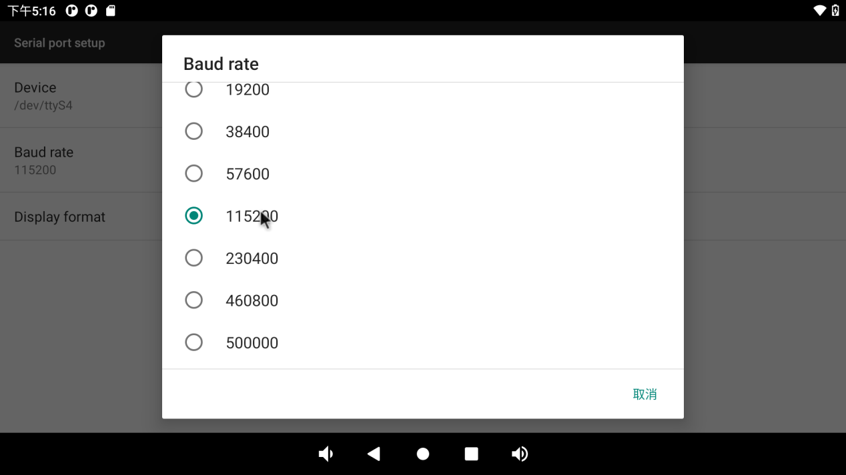This screenshot has width=846, height=475.
Task: Open the Display format setting
Action: click(x=81, y=217)
